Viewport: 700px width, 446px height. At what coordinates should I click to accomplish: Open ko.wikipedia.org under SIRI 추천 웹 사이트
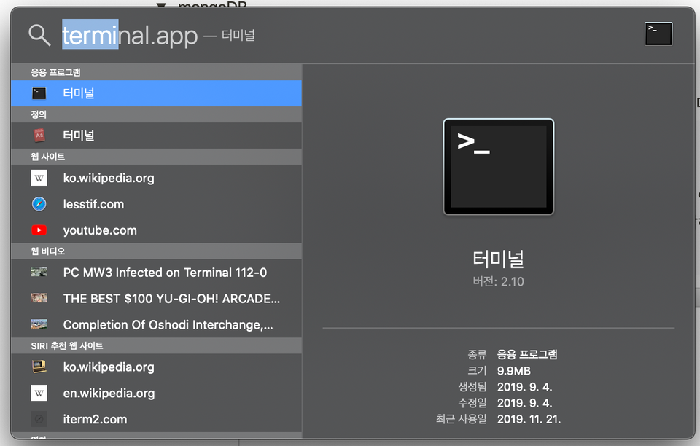(x=156, y=367)
